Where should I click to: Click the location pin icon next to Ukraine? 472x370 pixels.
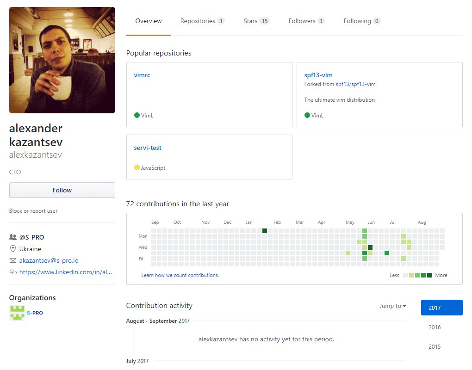(13, 249)
